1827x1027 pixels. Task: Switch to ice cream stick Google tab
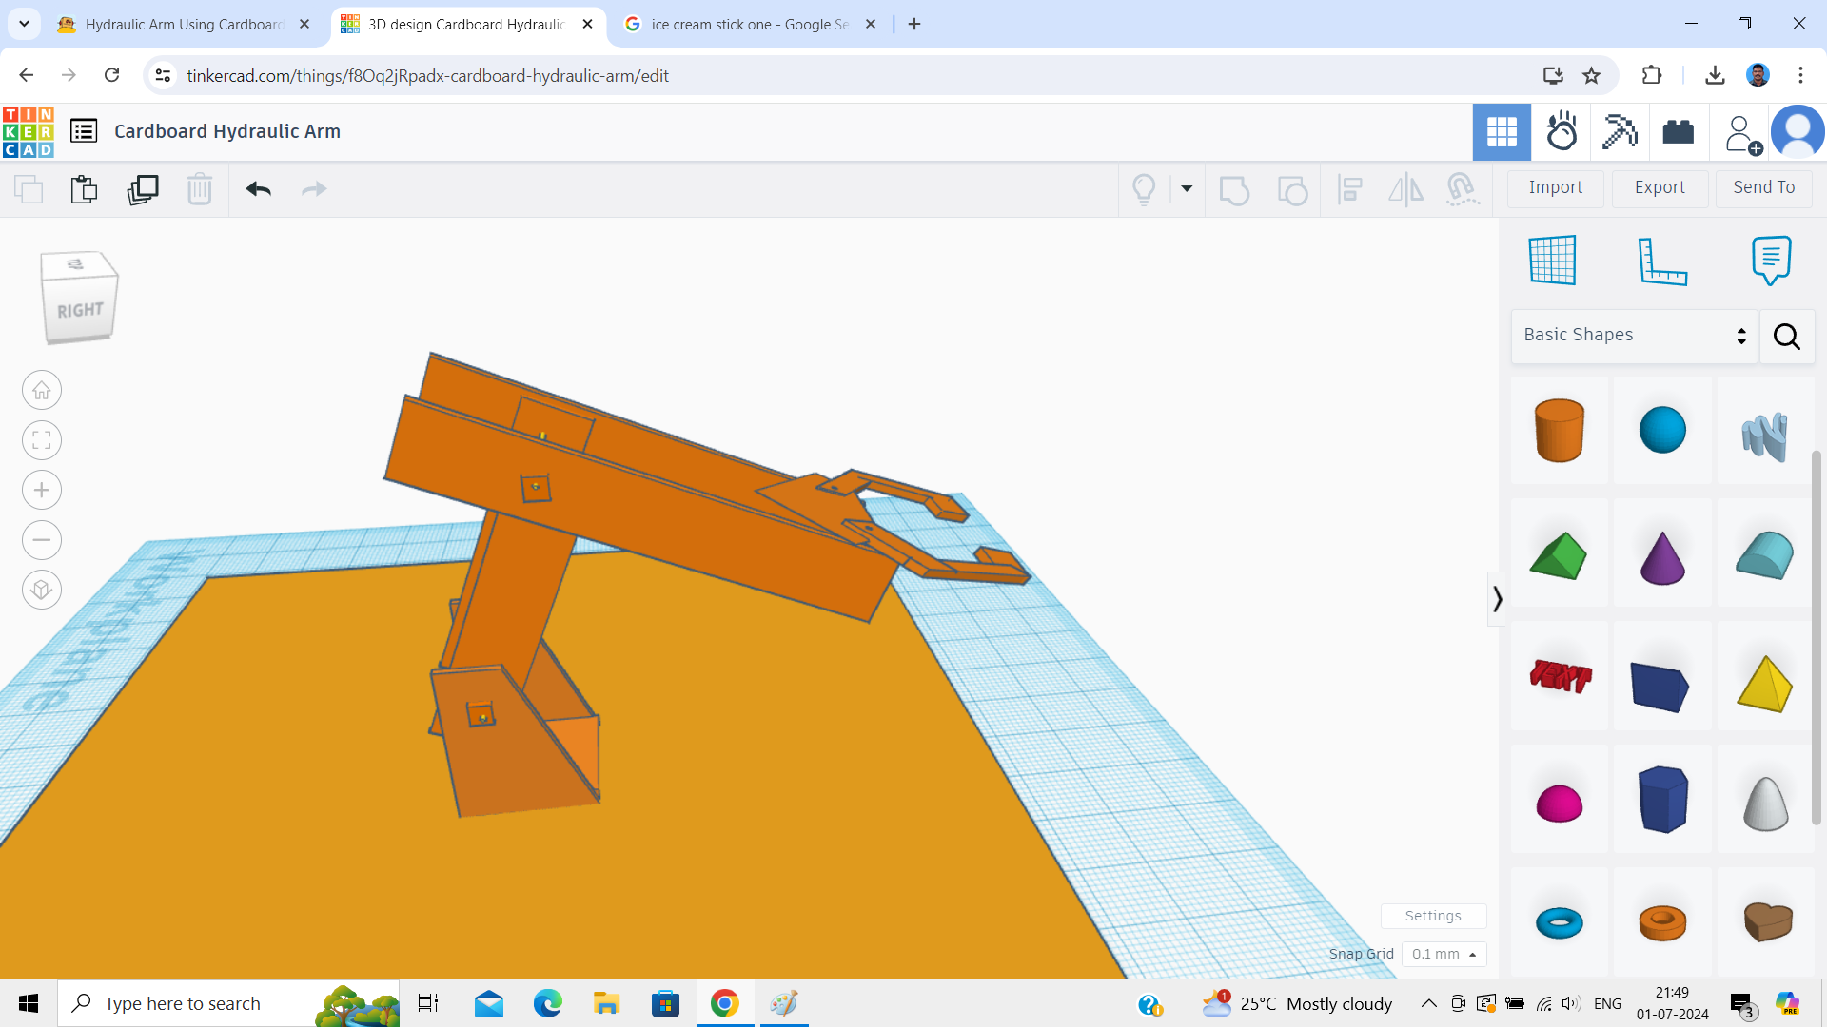[x=750, y=24]
